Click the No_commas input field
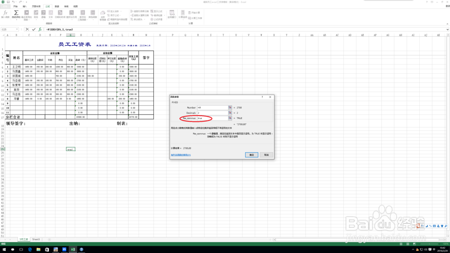This screenshot has width=450, height=253. 212,118
